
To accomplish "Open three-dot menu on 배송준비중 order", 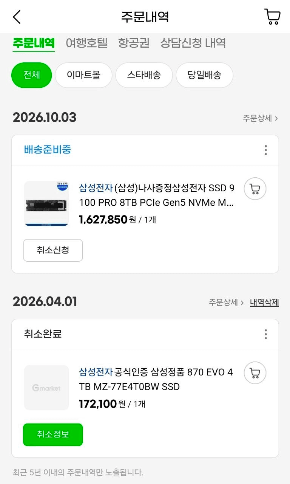I will pyautogui.click(x=266, y=150).
